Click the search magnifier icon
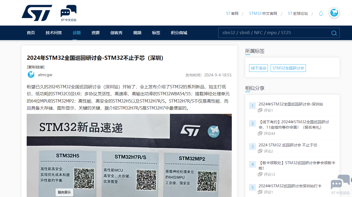The width and height of the screenshot is (352, 197). click(x=334, y=33)
